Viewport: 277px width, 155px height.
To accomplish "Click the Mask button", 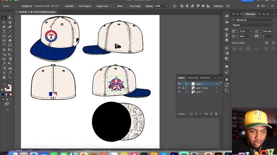I will pyautogui.click(x=120, y=6).
